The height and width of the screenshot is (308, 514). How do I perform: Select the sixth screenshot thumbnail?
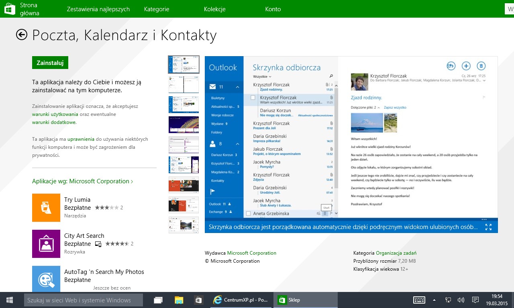tap(184, 165)
